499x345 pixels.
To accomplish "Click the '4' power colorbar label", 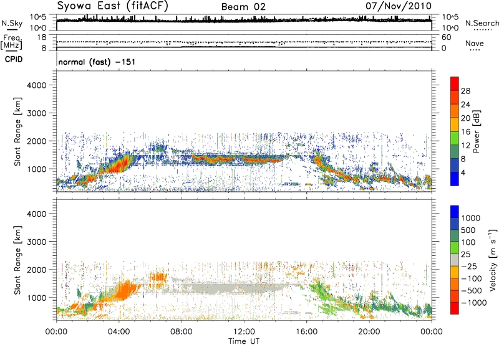I will pyautogui.click(x=463, y=173).
